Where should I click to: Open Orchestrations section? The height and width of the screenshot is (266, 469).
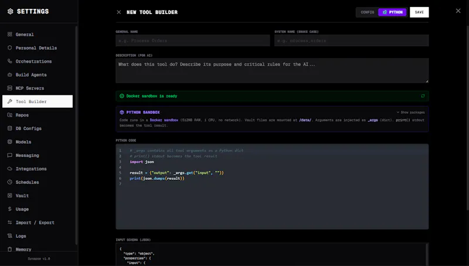38,62
